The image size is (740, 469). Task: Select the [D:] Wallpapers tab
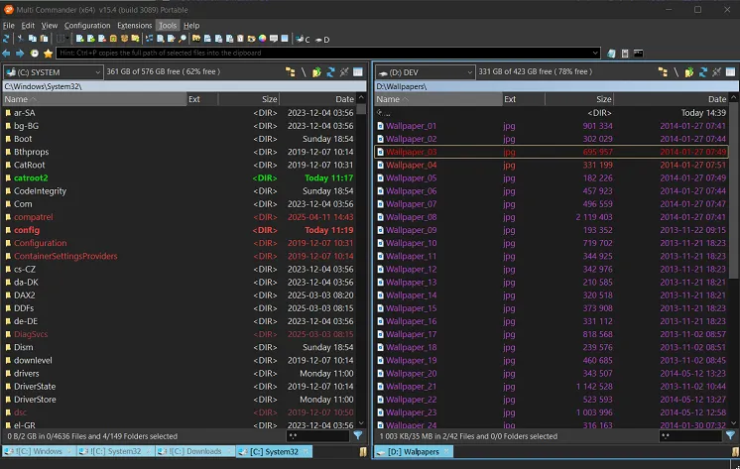pos(413,451)
